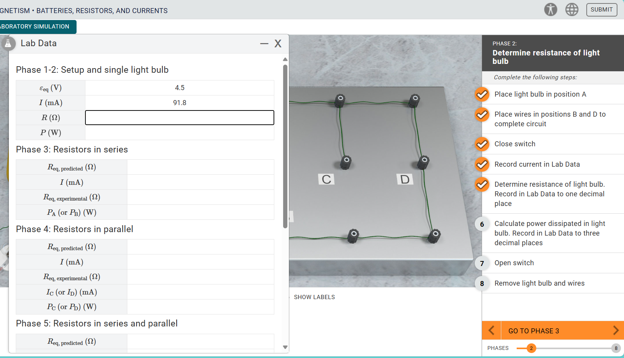Click the checkmark beside 'Close switch' step
The width and height of the screenshot is (624, 358).
pos(482,144)
